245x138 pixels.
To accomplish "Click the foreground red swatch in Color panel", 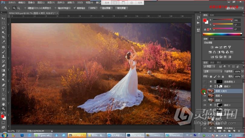I will (x=205, y=20).
